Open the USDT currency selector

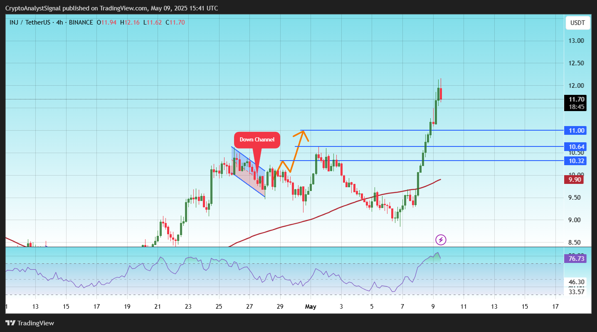pos(577,22)
